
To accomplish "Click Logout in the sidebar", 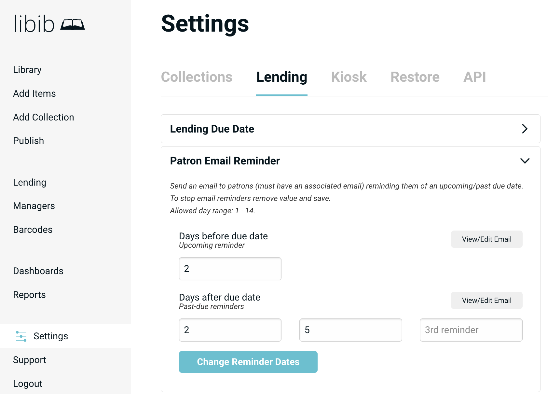I will (x=28, y=384).
